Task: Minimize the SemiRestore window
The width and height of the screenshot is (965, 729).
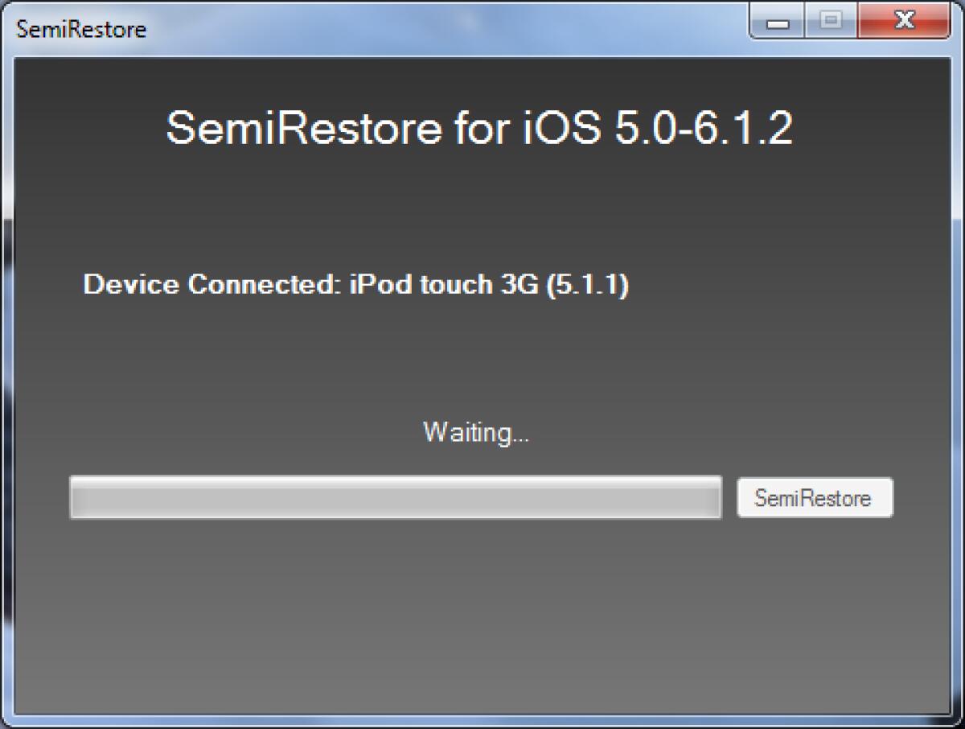Action: pyautogui.click(x=777, y=22)
